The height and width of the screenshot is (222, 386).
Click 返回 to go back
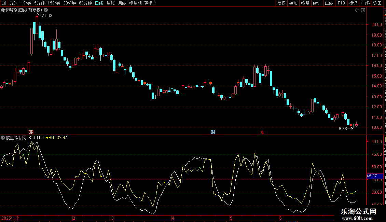coord(377,3)
